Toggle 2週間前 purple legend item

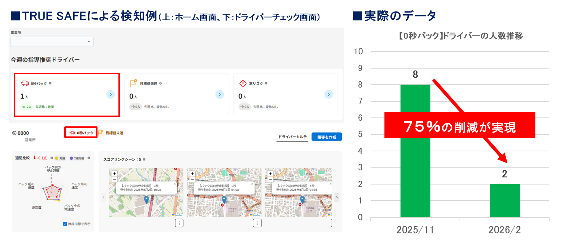pyautogui.click(x=77, y=158)
